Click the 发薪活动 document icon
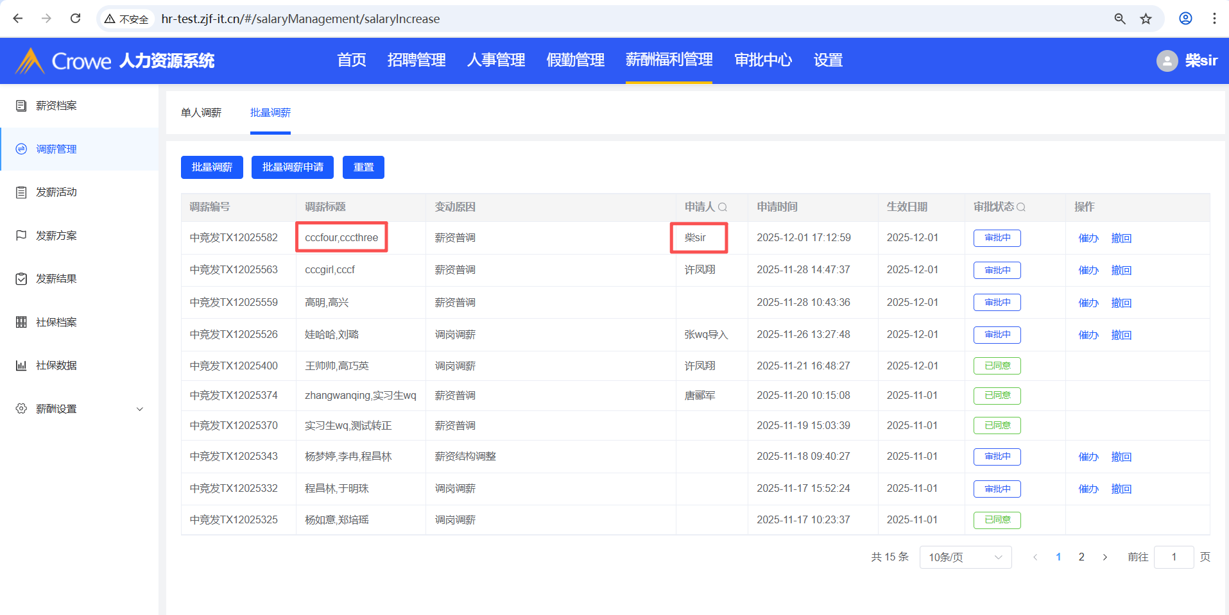The image size is (1229, 615). (21, 192)
